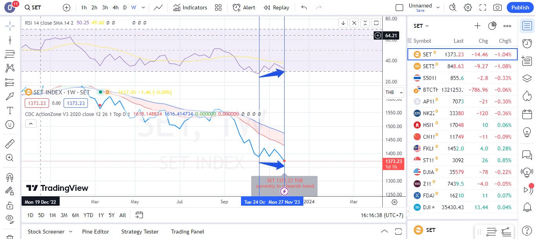Open timezone setting 16:16:38 (UTC+7)
Screen dimensions: 535x239
click(382, 215)
